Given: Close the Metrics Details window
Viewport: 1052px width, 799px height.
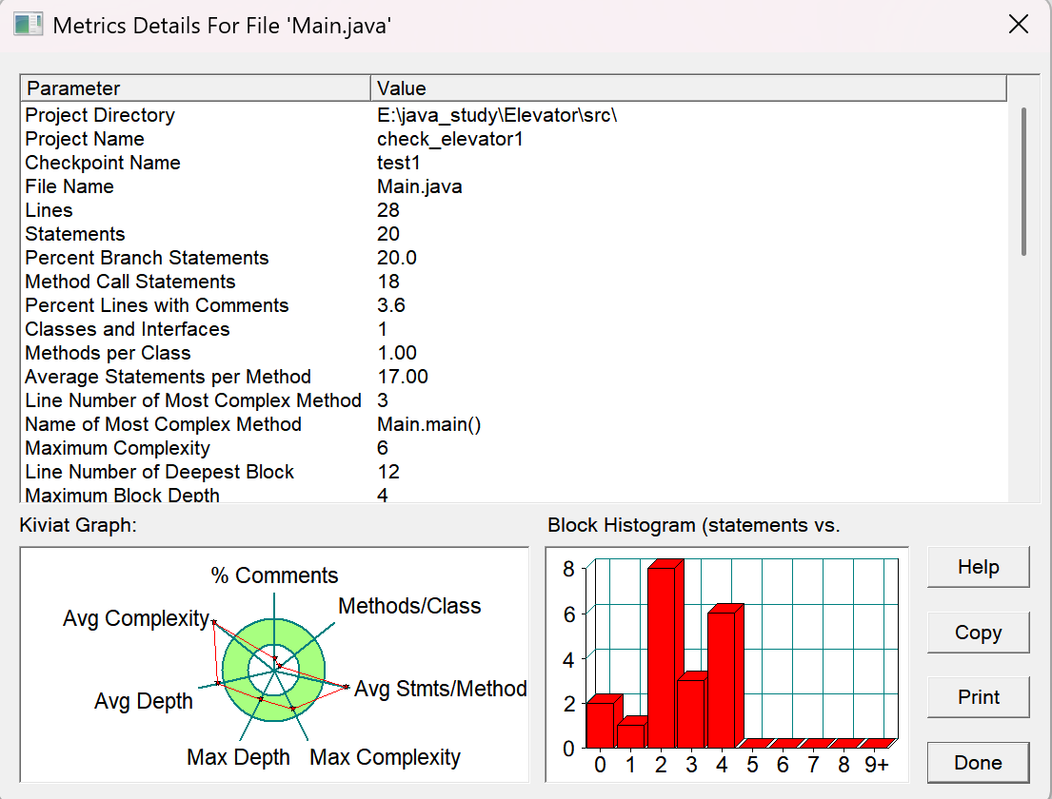Looking at the screenshot, I should click(1019, 25).
